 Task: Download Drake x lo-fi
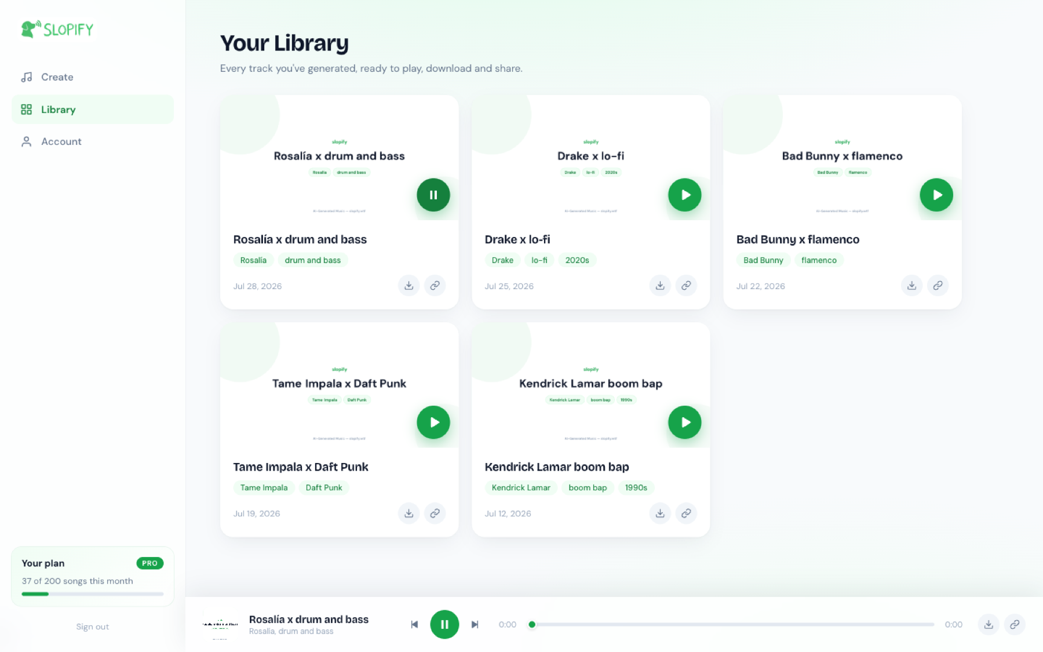pyautogui.click(x=660, y=286)
